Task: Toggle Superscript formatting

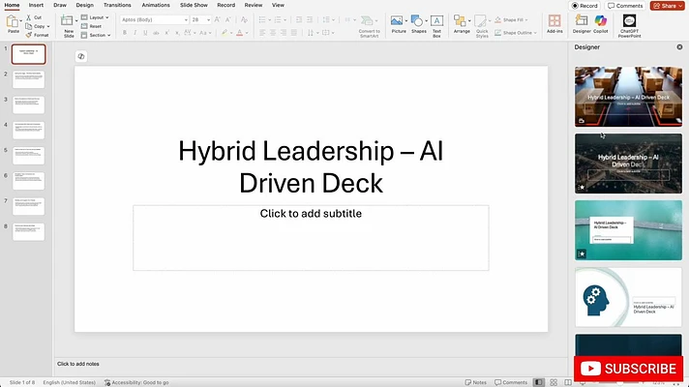Action: pyautogui.click(x=167, y=33)
